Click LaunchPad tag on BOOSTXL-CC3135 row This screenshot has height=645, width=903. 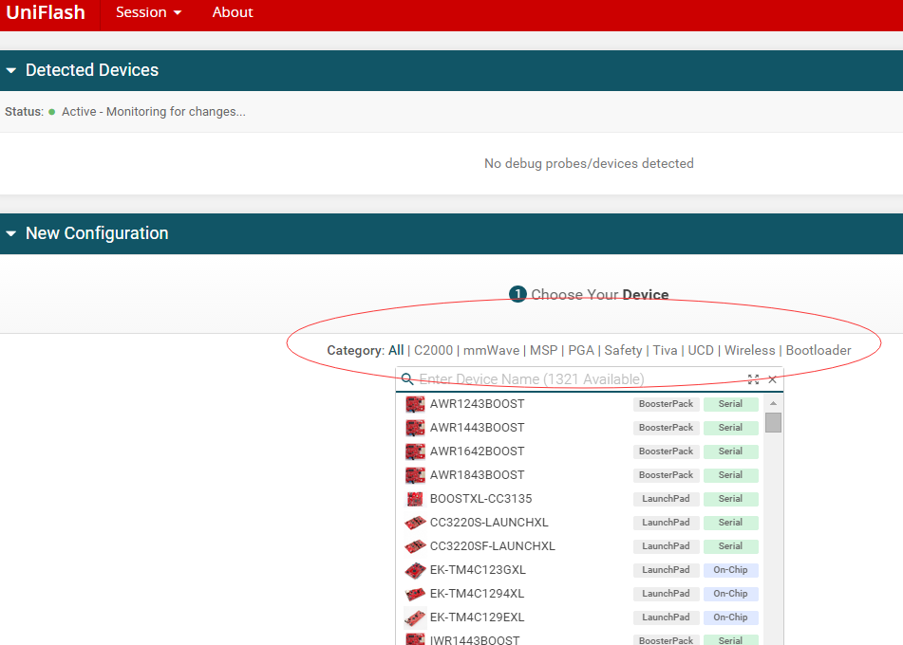click(666, 498)
